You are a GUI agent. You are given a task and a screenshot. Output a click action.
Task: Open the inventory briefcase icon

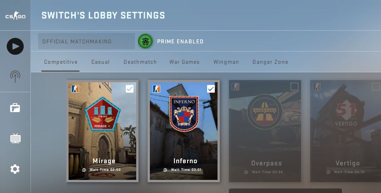(x=15, y=108)
